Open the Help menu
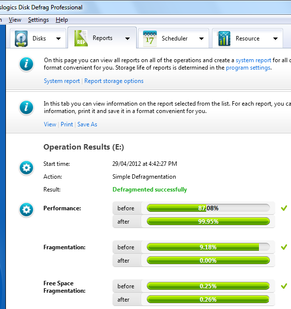 (x=62, y=20)
